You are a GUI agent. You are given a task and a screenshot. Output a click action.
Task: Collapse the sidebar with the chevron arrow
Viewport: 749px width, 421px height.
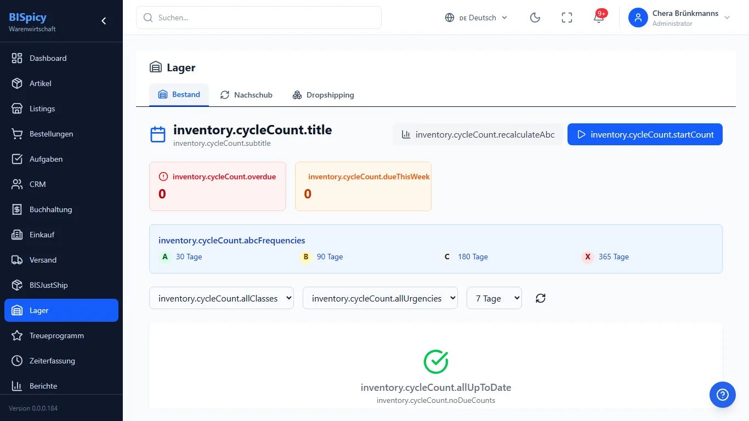[104, 21]
